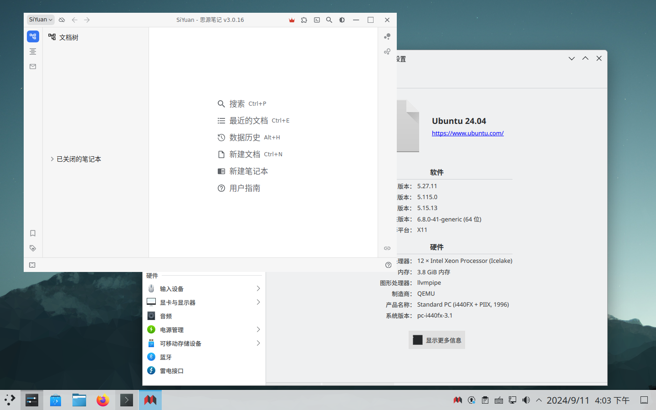Open the plugins puzzle-piece icon

304,20
